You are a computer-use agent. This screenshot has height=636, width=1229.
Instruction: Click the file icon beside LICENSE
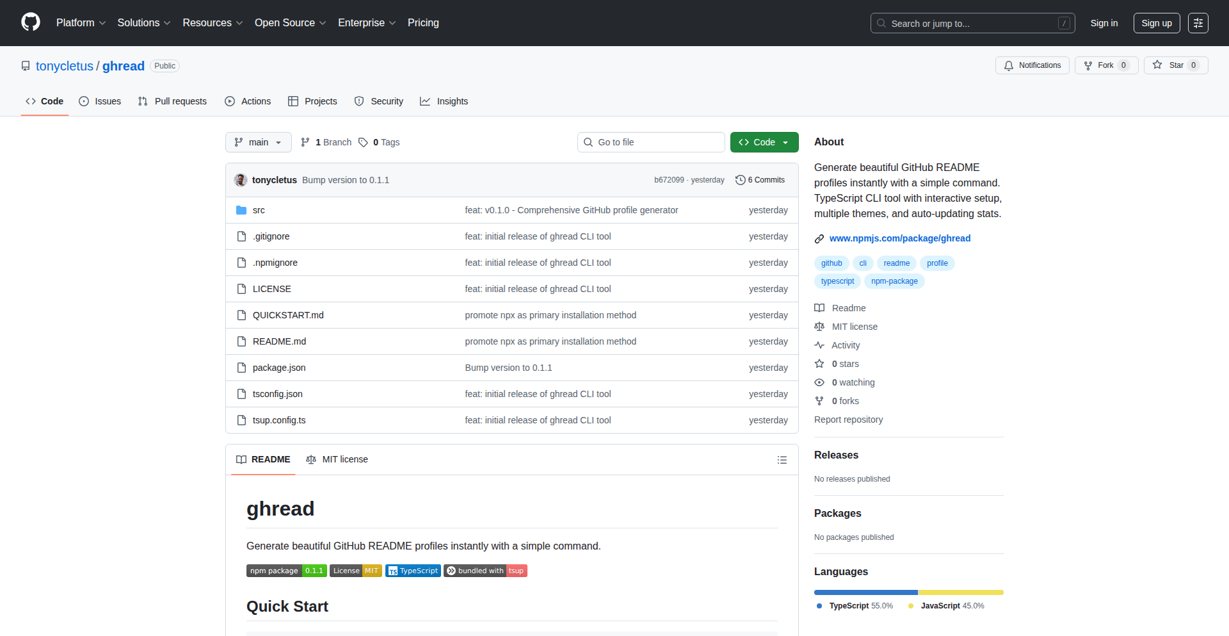point(241,289)
